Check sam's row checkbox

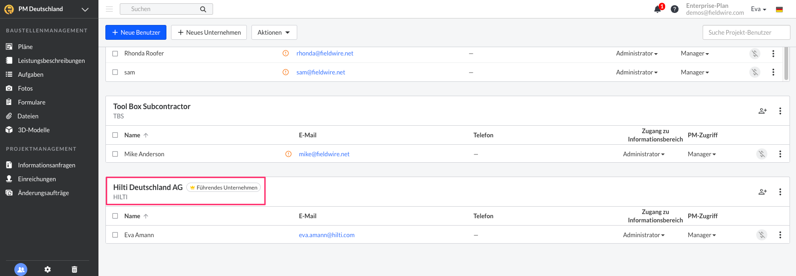pos(115,72)
